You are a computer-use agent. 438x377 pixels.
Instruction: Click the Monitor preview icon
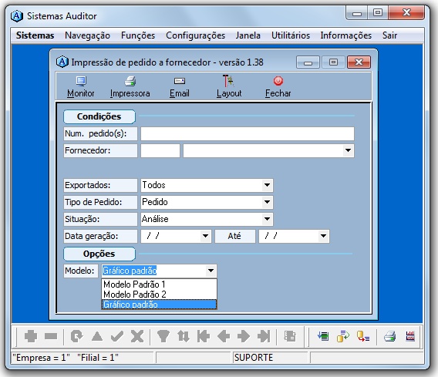(x=81, y=81)
